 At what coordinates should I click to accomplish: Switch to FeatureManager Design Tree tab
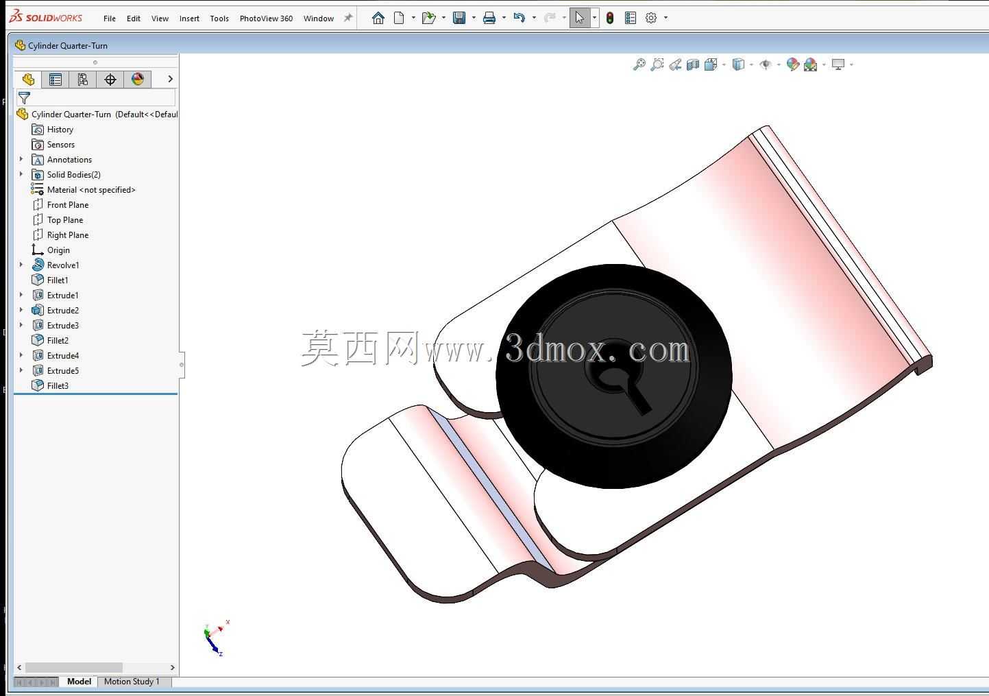tap(28, 80)
